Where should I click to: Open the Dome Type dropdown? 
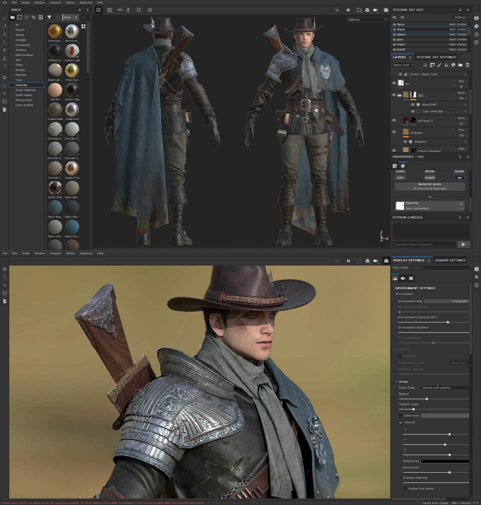[445, 388]
